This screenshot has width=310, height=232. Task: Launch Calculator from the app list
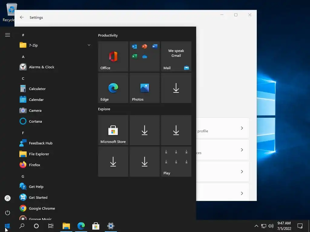(x=55, y=89)
